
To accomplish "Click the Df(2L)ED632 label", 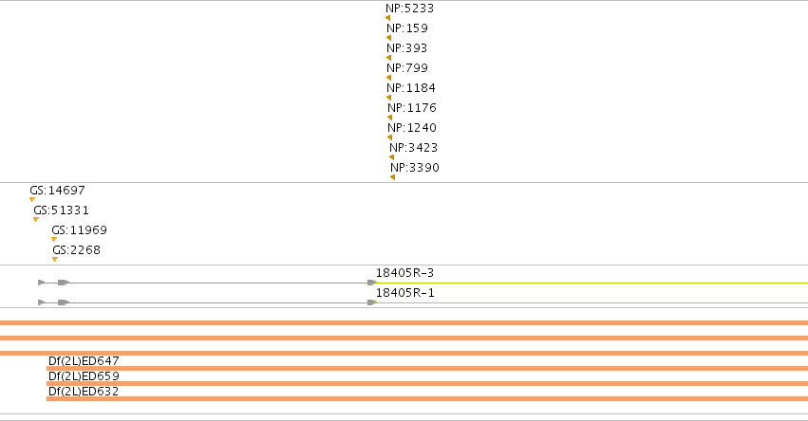I will [x=84, y=392].
